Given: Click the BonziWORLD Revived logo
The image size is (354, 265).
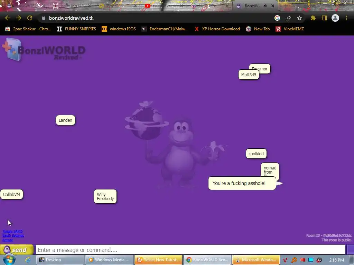Looking at the screenshot, I should (x=44, y=50).
